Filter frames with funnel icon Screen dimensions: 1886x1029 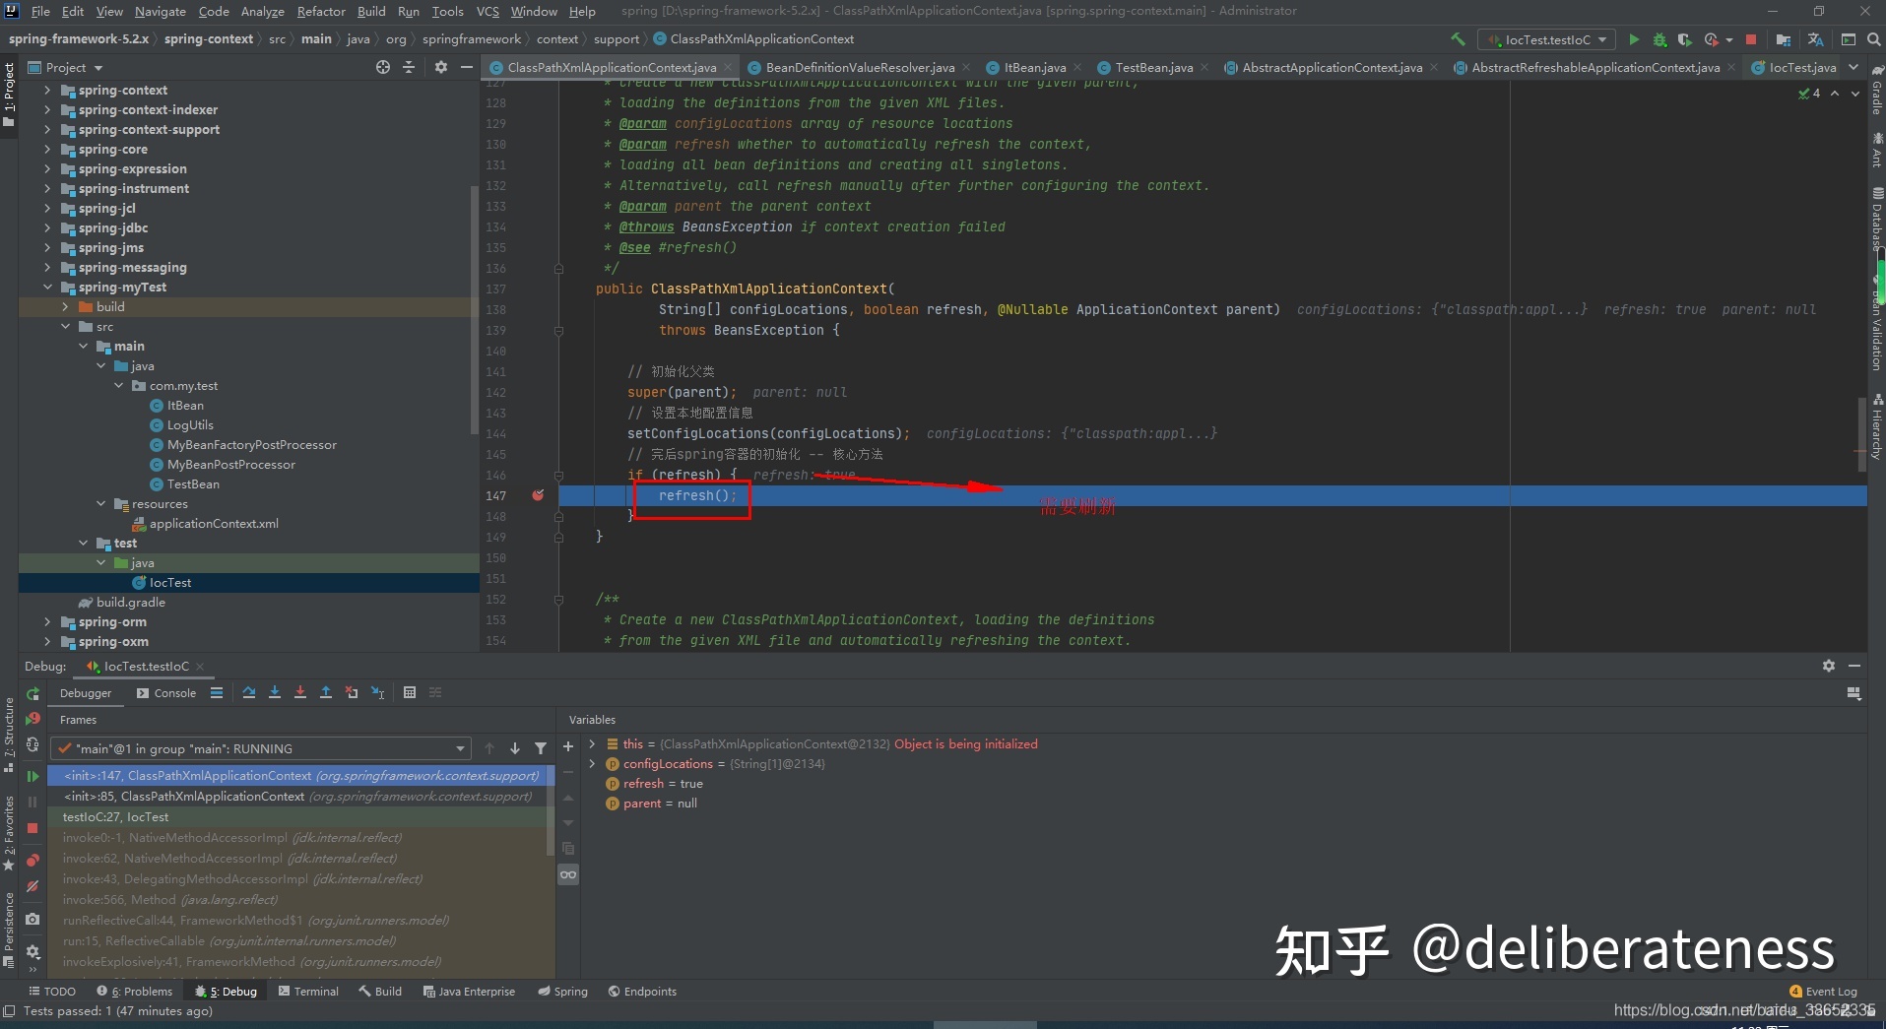(x=541, y=748)
